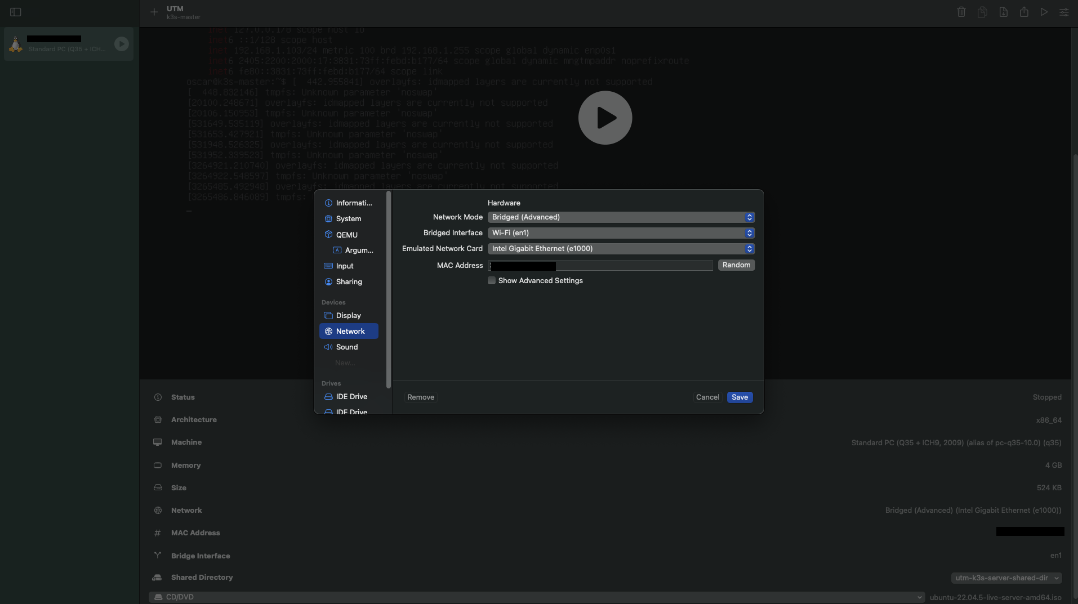Generate a random MAC address
The image size is (1078, 604).
pos(736,265)
